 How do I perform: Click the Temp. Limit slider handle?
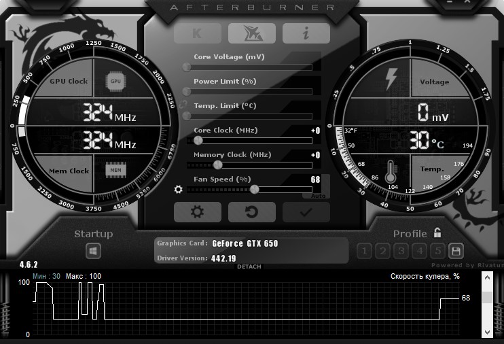pyautogui.click(x=186, y=116)
